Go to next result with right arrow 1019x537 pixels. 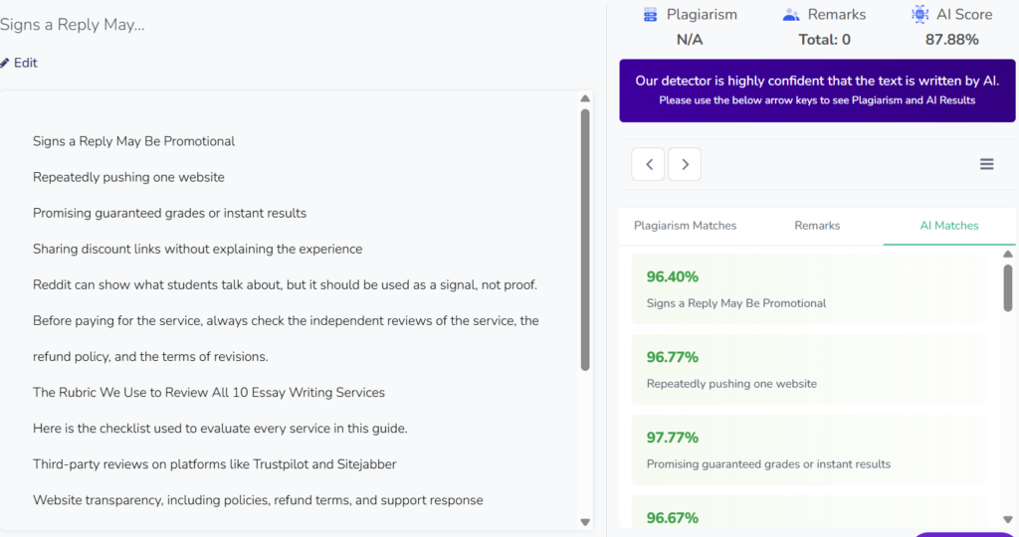tap(685, 164)
